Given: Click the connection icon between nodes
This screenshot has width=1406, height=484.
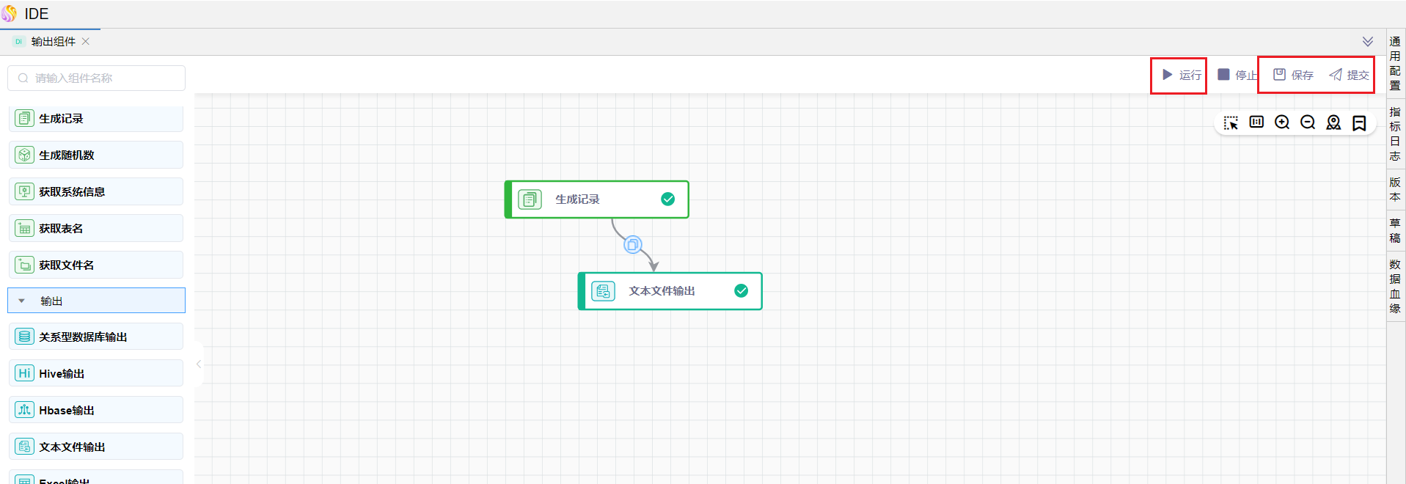Looking at the screenshot, I should [632, 245].
